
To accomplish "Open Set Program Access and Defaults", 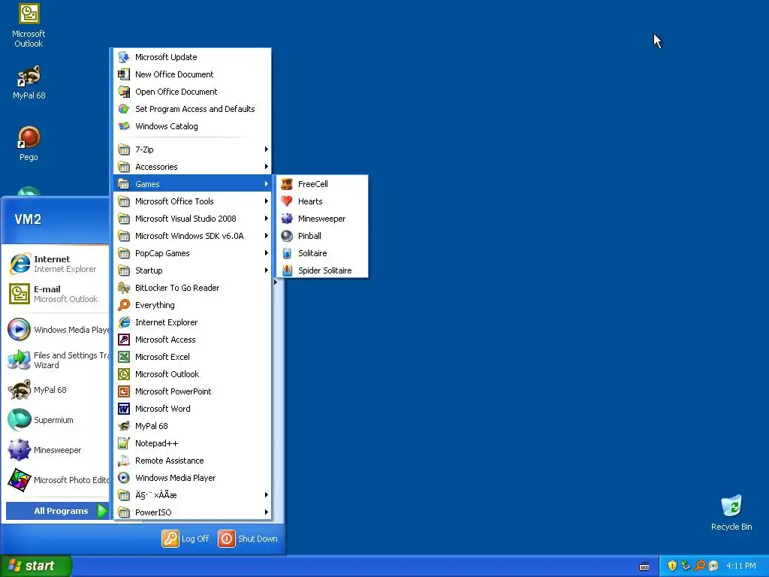I will tap(192, 109).
